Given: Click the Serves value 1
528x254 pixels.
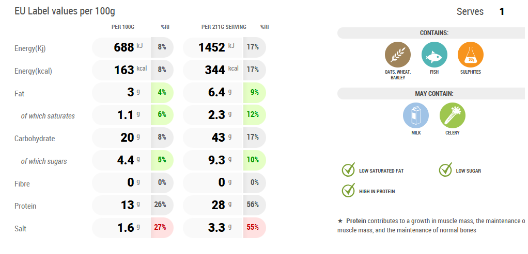Looking at the screenshot, I should point(502,11).
